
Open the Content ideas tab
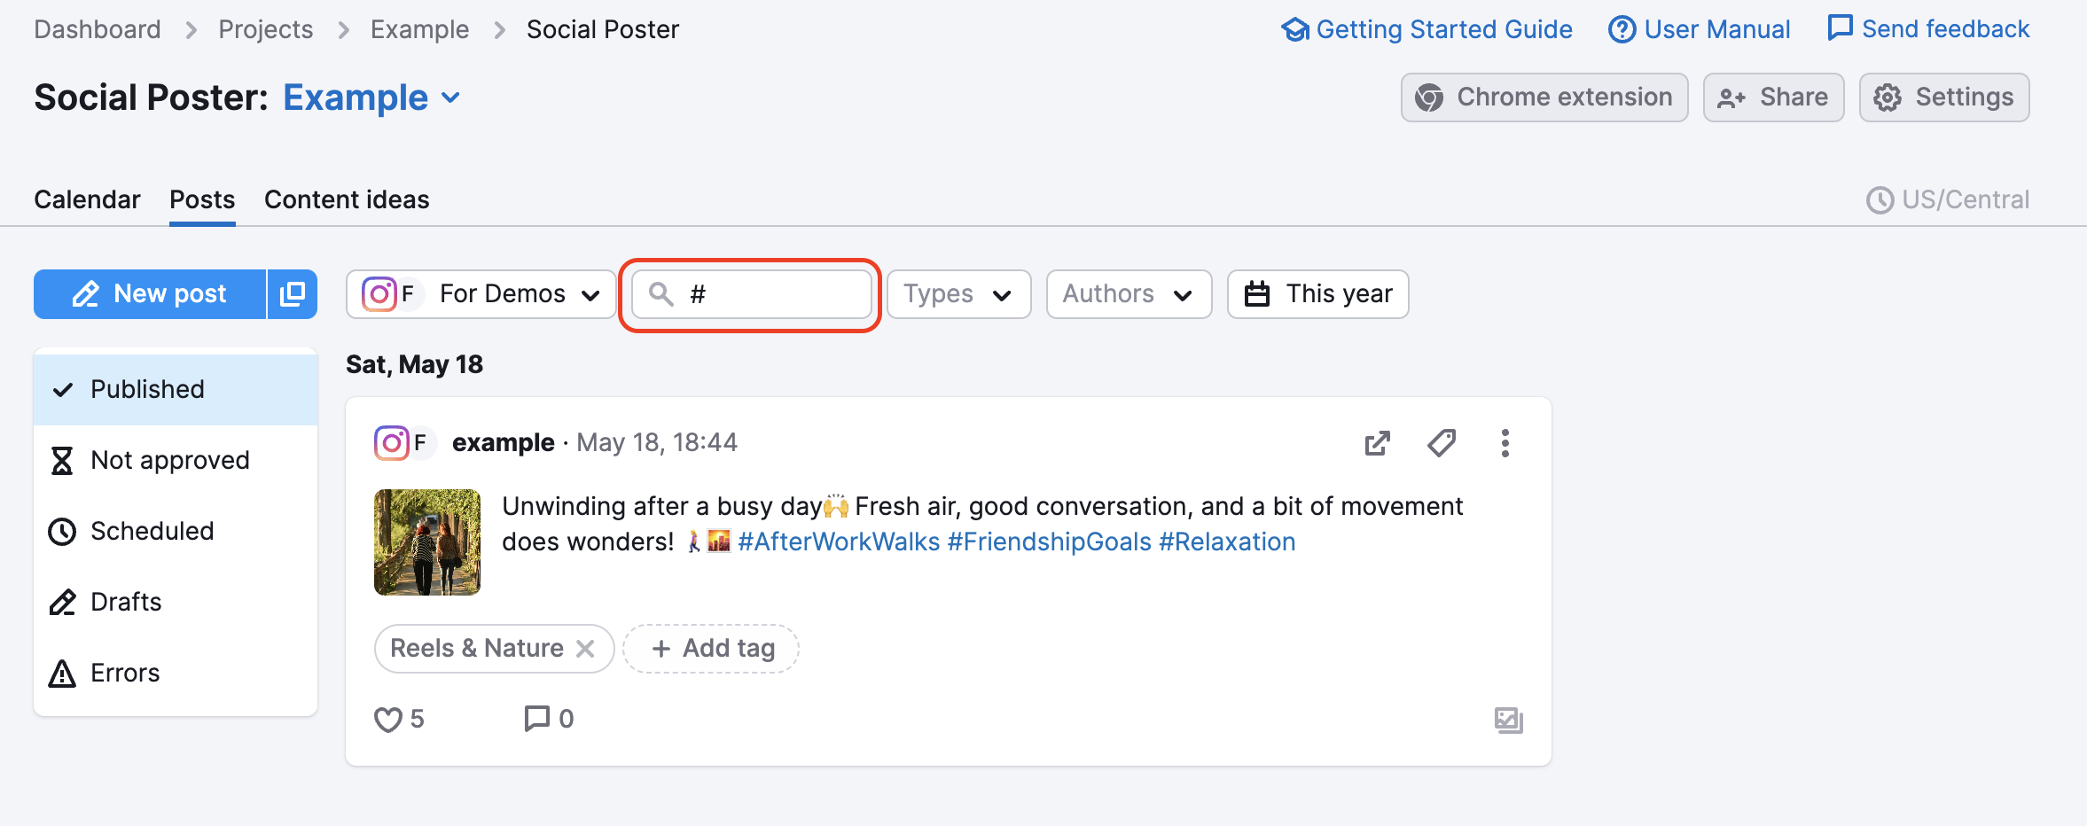[346, 199]
